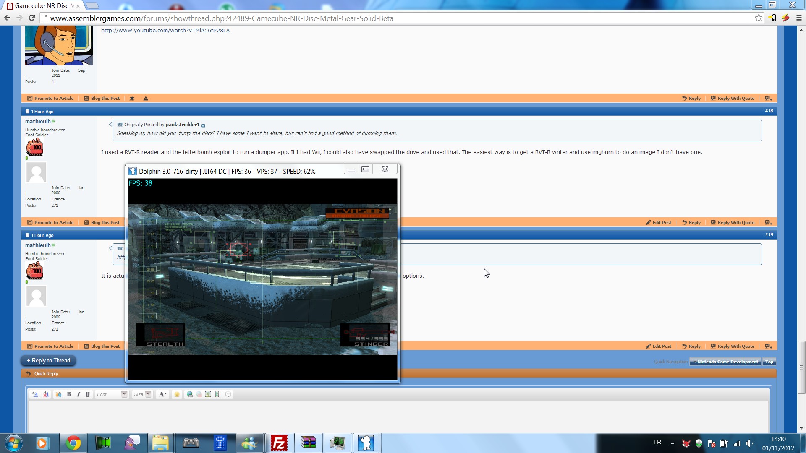The height and width of the screenshot is (453, 806).
Task: Open the Pidgin messenger taskbar icon
Action: click(x=132, y=443)
